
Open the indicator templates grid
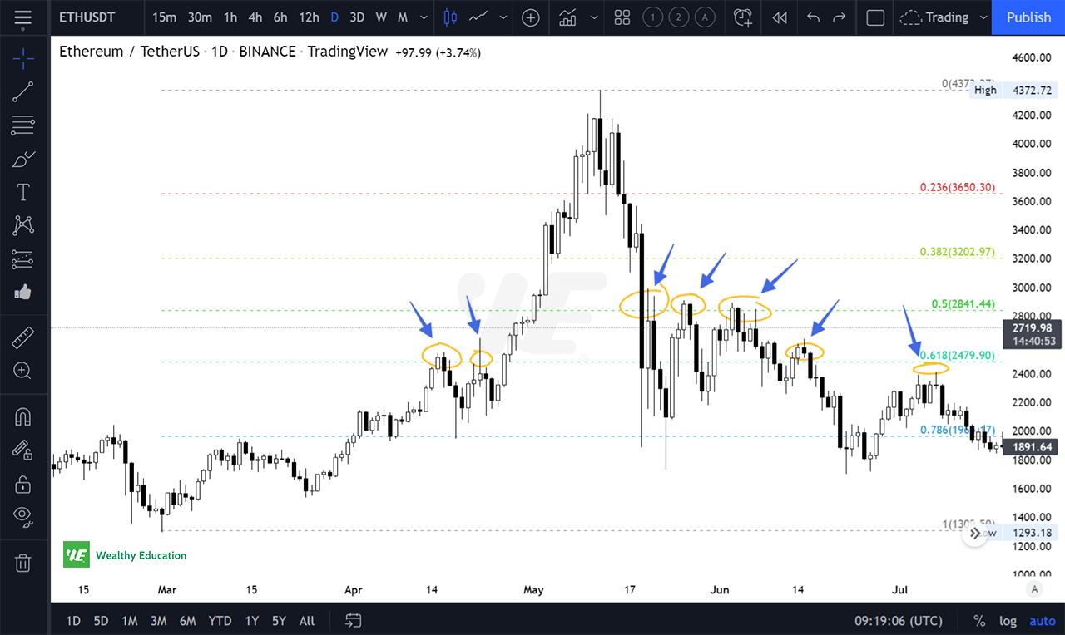point(622,17)
